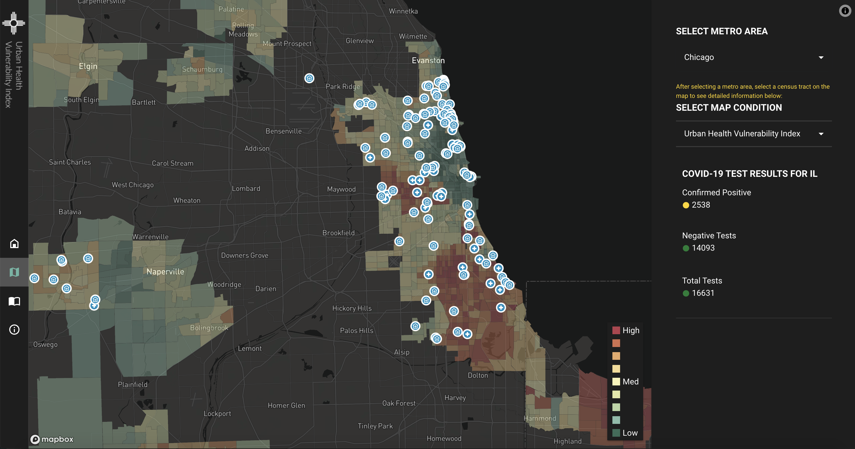Click the plus marker north of Maywood

click(370, 158)
